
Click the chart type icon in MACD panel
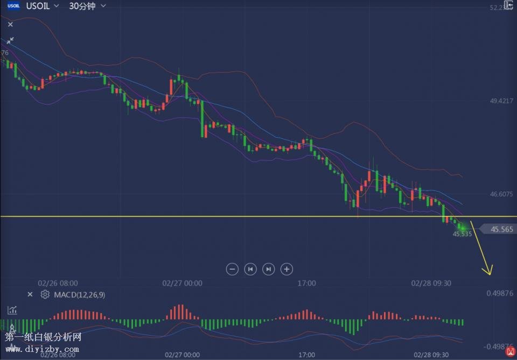point(11,310)
